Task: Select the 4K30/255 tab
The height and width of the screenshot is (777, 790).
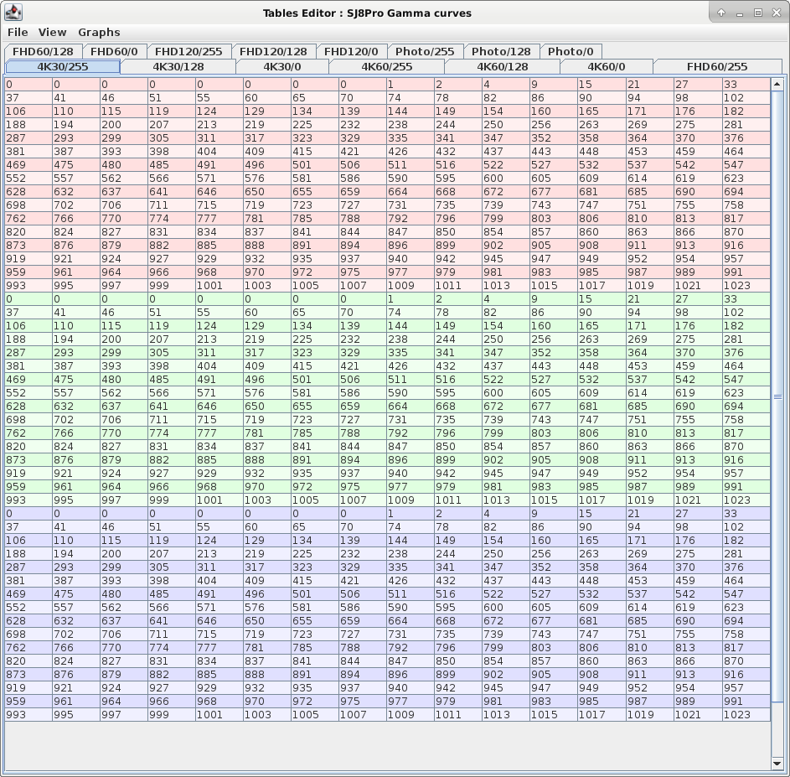Action: (63, 66)
